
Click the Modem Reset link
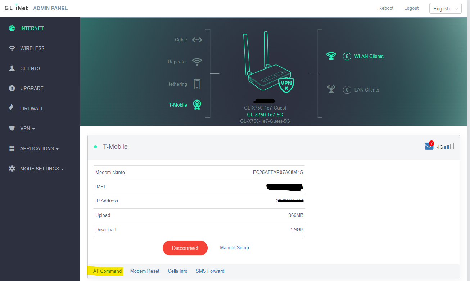click(145, 271)
